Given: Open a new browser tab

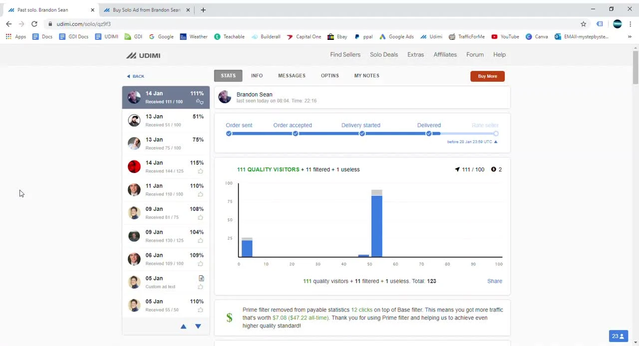Looking at the screenshot, I should (203, 10).
